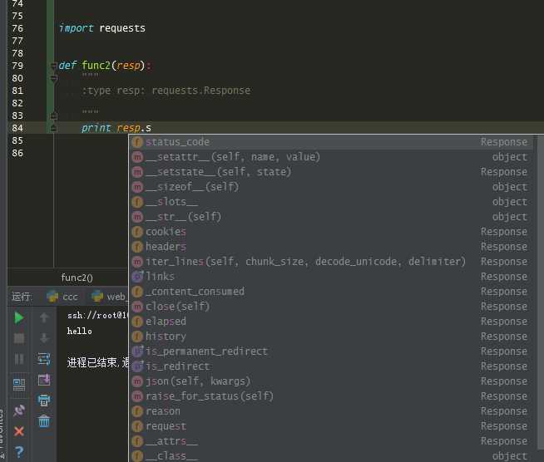Select status_code from the completion list
544x462 pixels.
[177, 142]
